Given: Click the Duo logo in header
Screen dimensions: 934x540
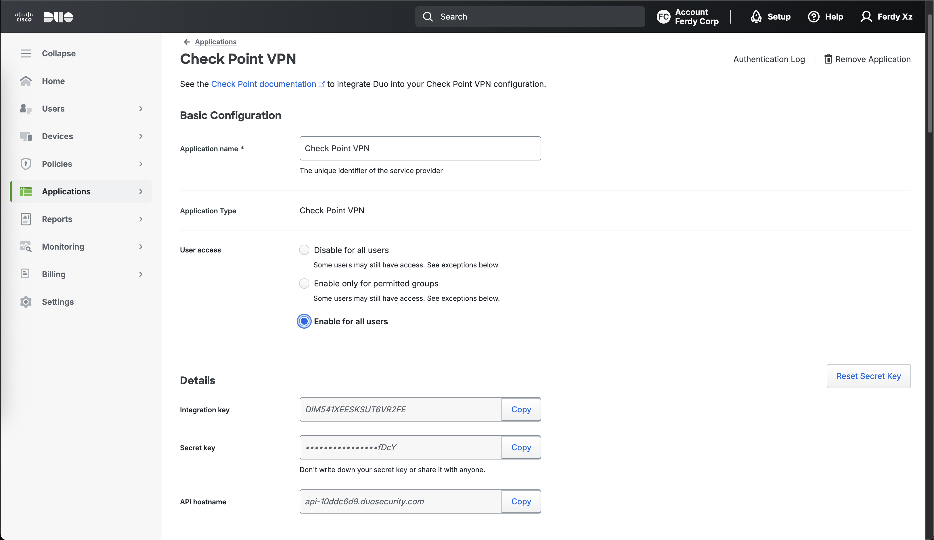Looking at the screenshot, I should (x=58, y=17).
